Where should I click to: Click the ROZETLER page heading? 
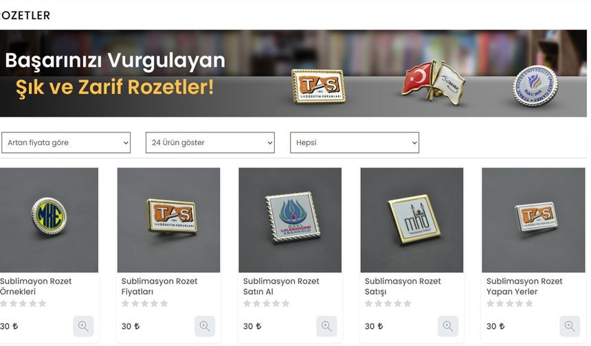pos(25,15)
